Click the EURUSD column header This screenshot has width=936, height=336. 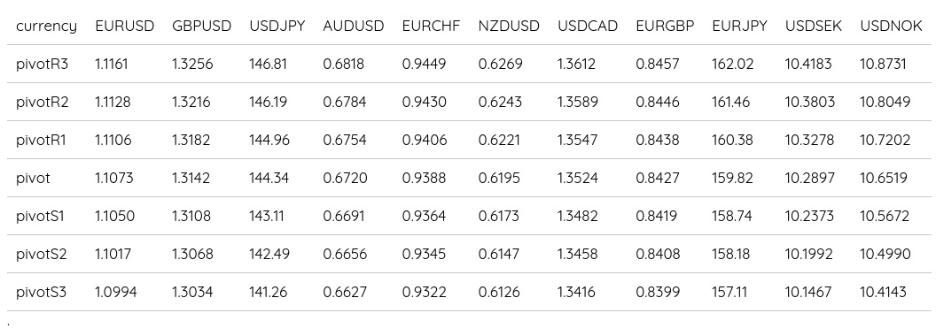[x=125, y=27]
